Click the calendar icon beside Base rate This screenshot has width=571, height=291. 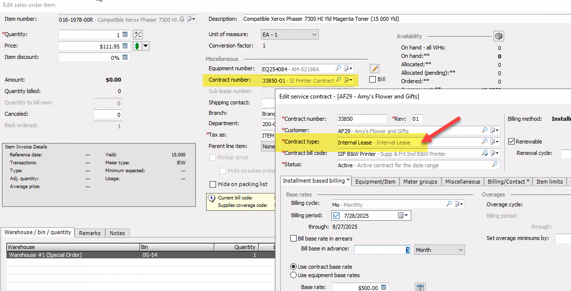pos(420,288)
